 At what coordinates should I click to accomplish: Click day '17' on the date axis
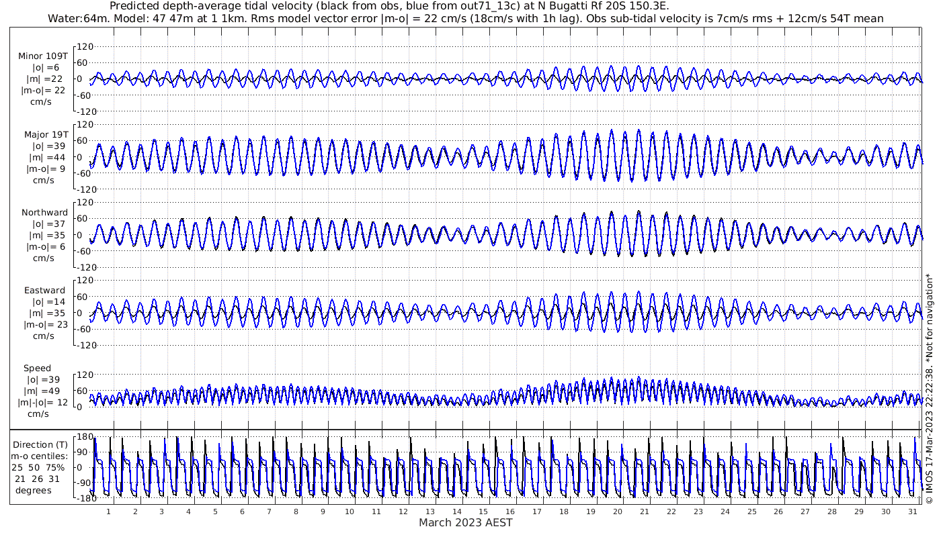[x=537, y=511]
